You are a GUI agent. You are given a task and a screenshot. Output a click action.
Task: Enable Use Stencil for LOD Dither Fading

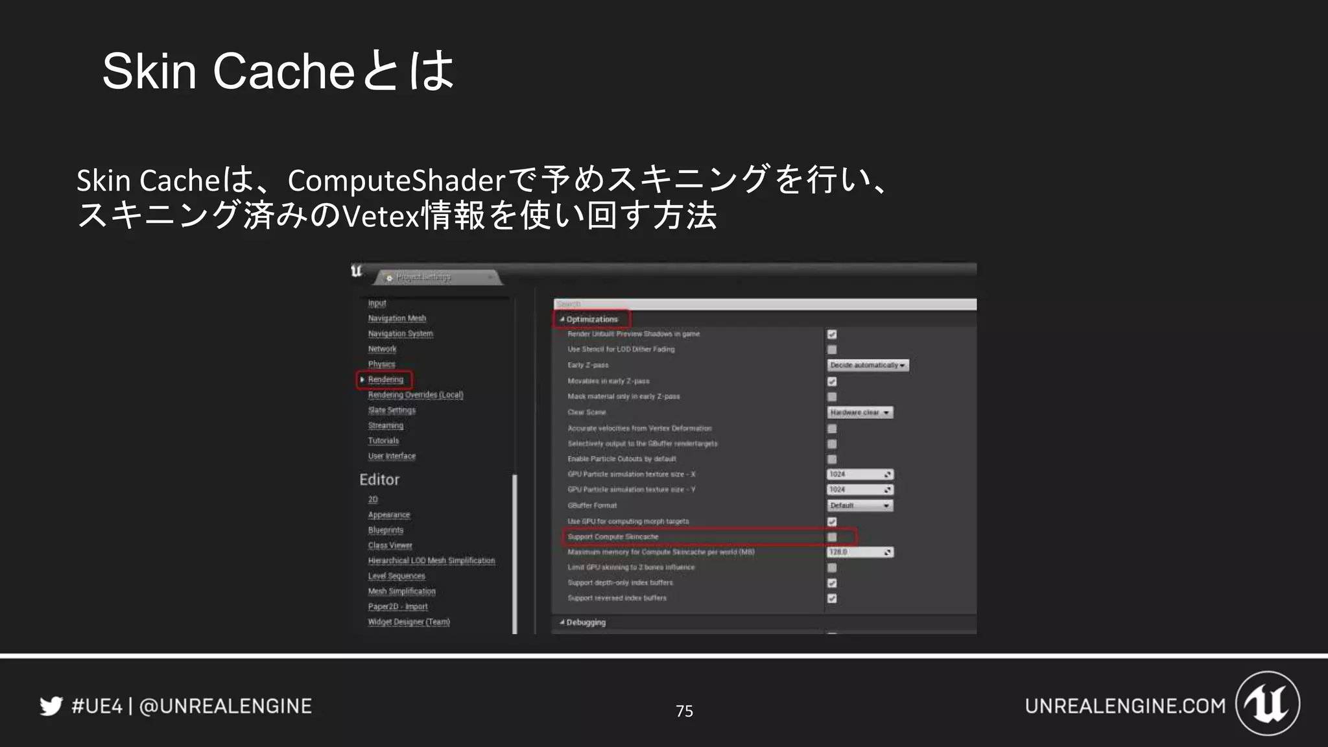coord(832,350)
